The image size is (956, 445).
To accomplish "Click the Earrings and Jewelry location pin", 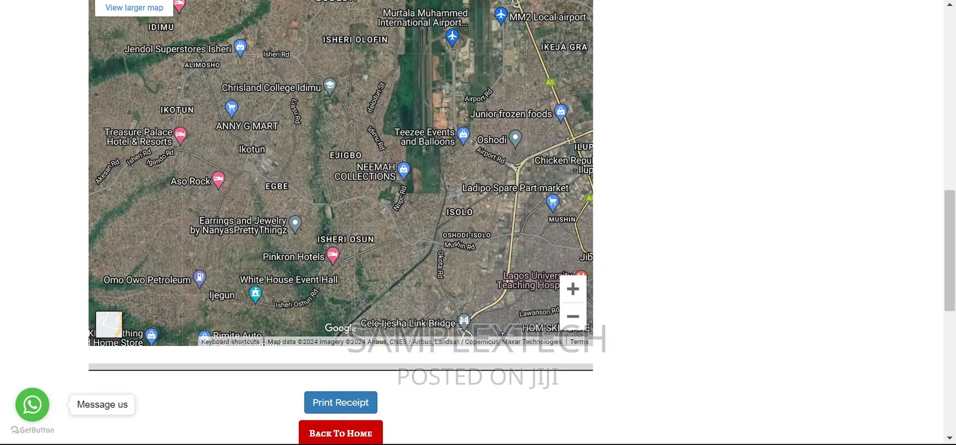I will pyautogui.click(x=295, y=223).
